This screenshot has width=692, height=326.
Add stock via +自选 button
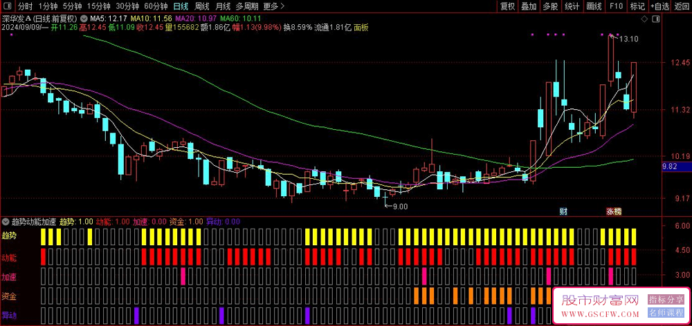[659, 6]
